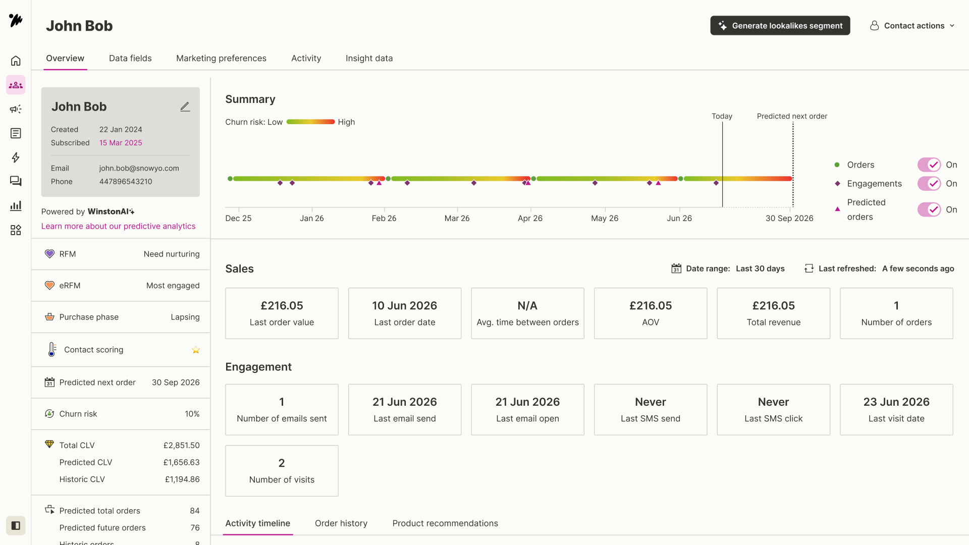The height and width of the screenshot is (545, 969).
Task: Edit John Bob contact with pencil icon
Action: [x=185, y=106]
